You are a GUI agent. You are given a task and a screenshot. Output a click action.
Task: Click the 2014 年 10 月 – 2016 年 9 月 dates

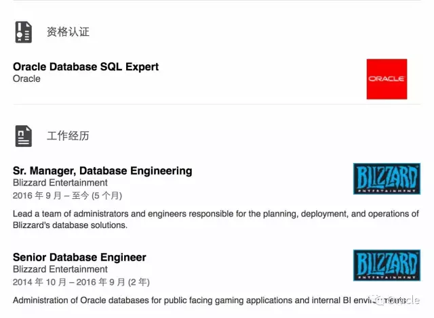69,282
